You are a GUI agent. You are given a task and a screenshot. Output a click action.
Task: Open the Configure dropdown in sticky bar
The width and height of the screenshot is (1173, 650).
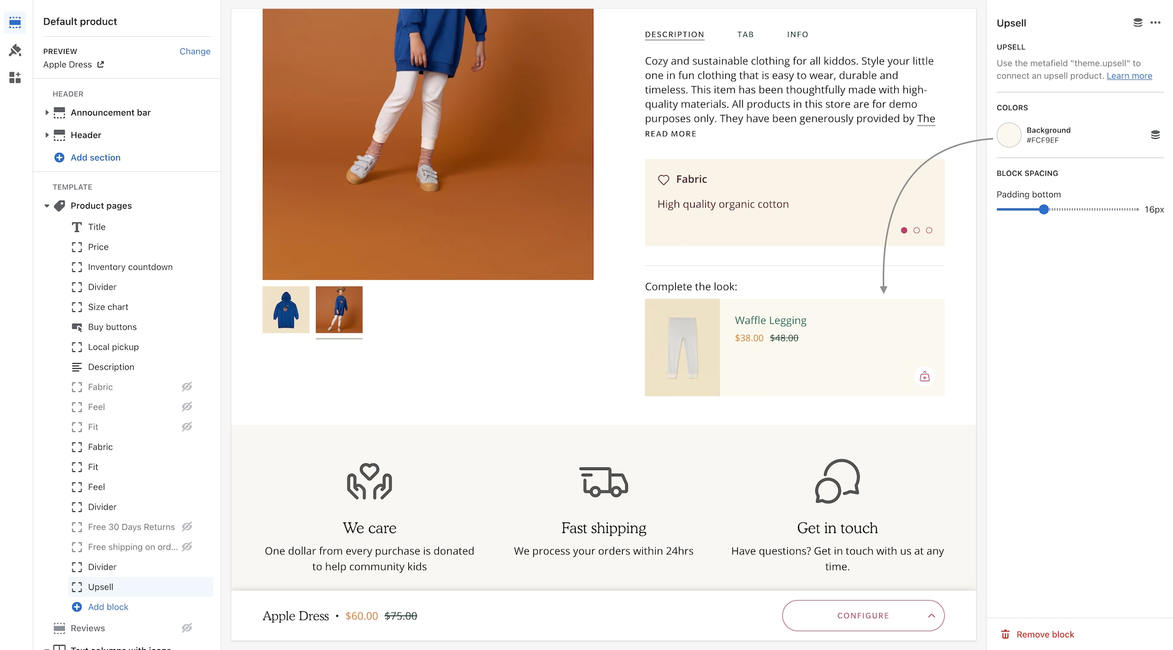click(x=863, y=616)
